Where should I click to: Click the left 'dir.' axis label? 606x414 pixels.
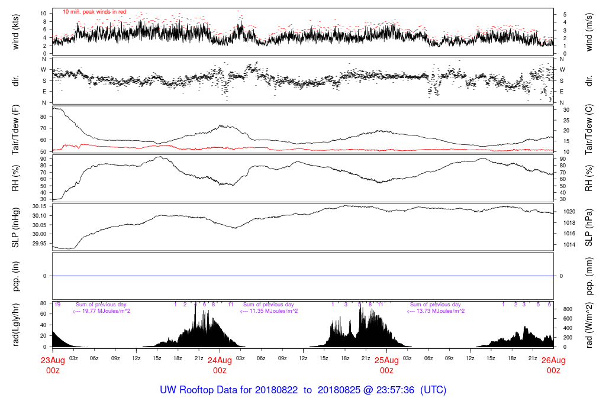(15, 81)
